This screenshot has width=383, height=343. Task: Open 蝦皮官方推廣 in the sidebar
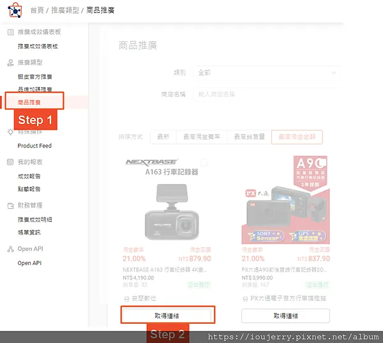point(34,77)
